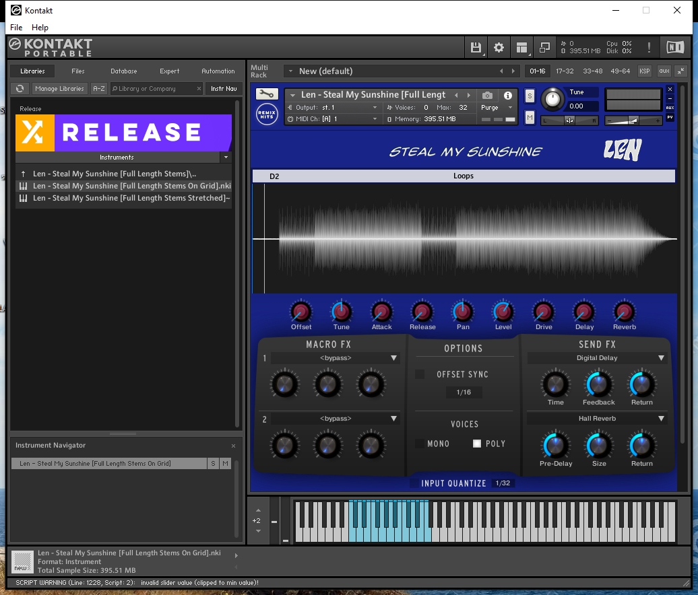The height and width of the screenshot is (595, 698).
Task: Click the Feedback knob in Send FX
Action: 598,384
